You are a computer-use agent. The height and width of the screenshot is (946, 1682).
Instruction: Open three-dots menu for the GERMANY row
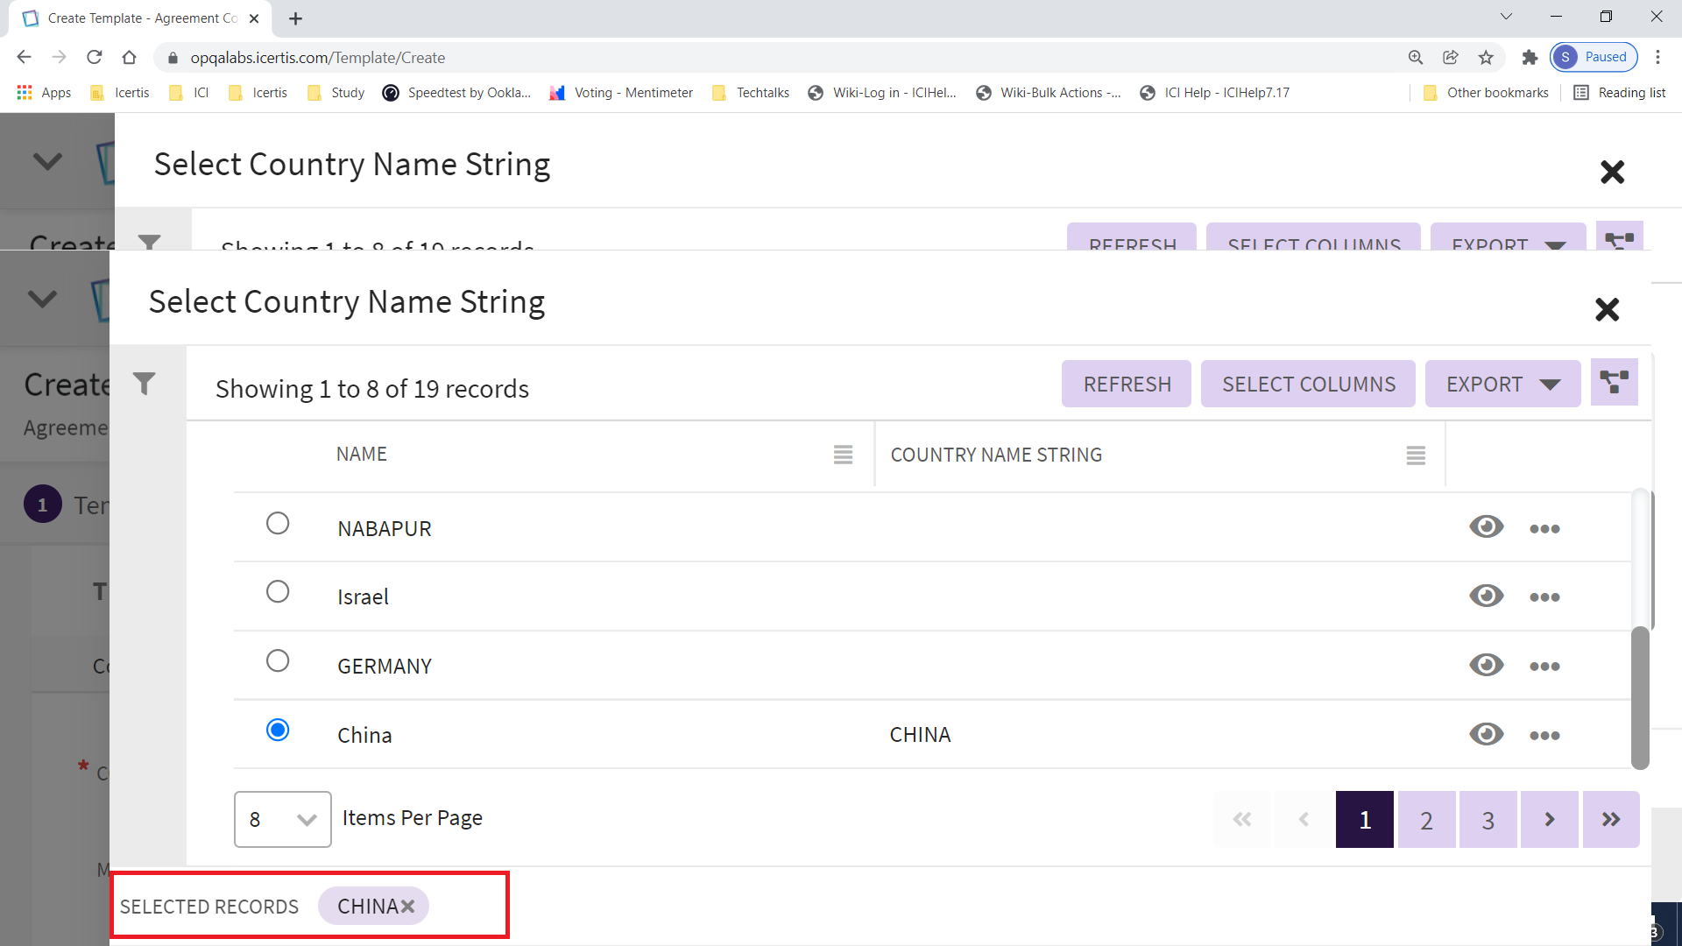click(x=1544, y=666)
